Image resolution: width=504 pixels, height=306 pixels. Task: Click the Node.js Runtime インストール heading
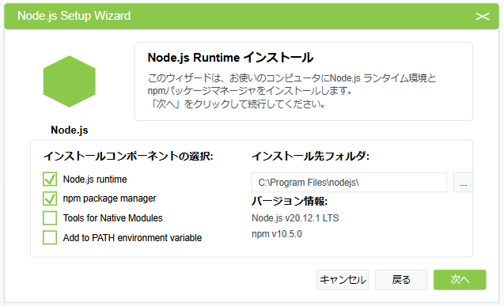click(230, 58)
